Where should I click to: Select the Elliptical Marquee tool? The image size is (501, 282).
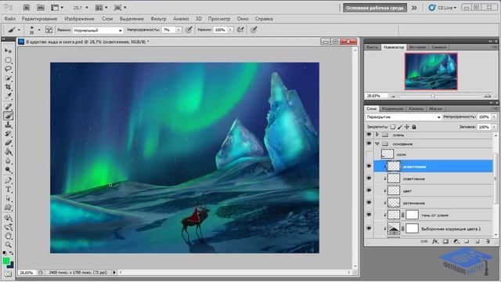pos(9,60)
